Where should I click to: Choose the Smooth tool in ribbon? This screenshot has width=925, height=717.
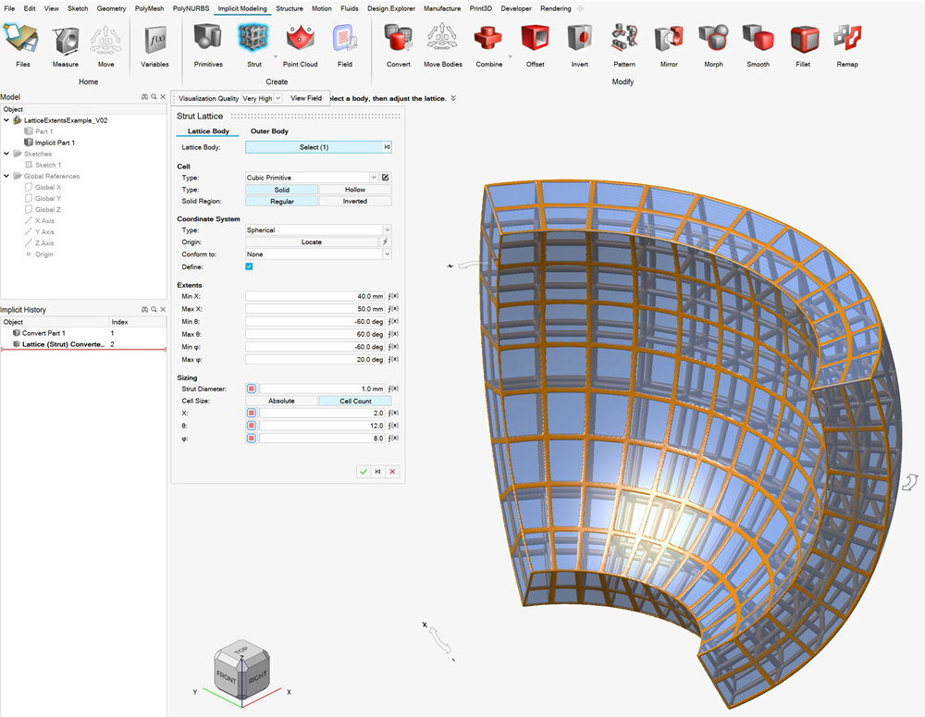coord(758,39)
